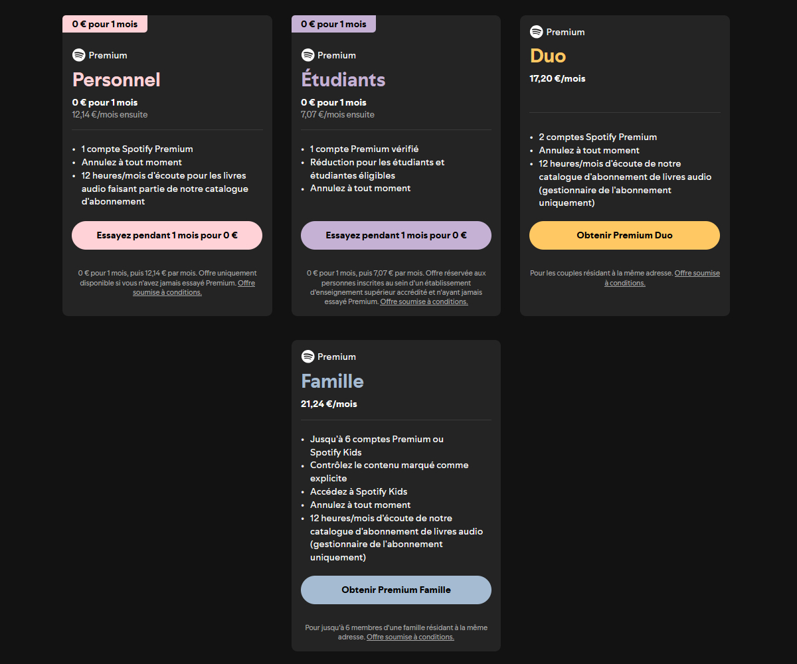Click the Spotify logo on the Étudiants card
The image size is (797, 664).
(x=308, y=55)
